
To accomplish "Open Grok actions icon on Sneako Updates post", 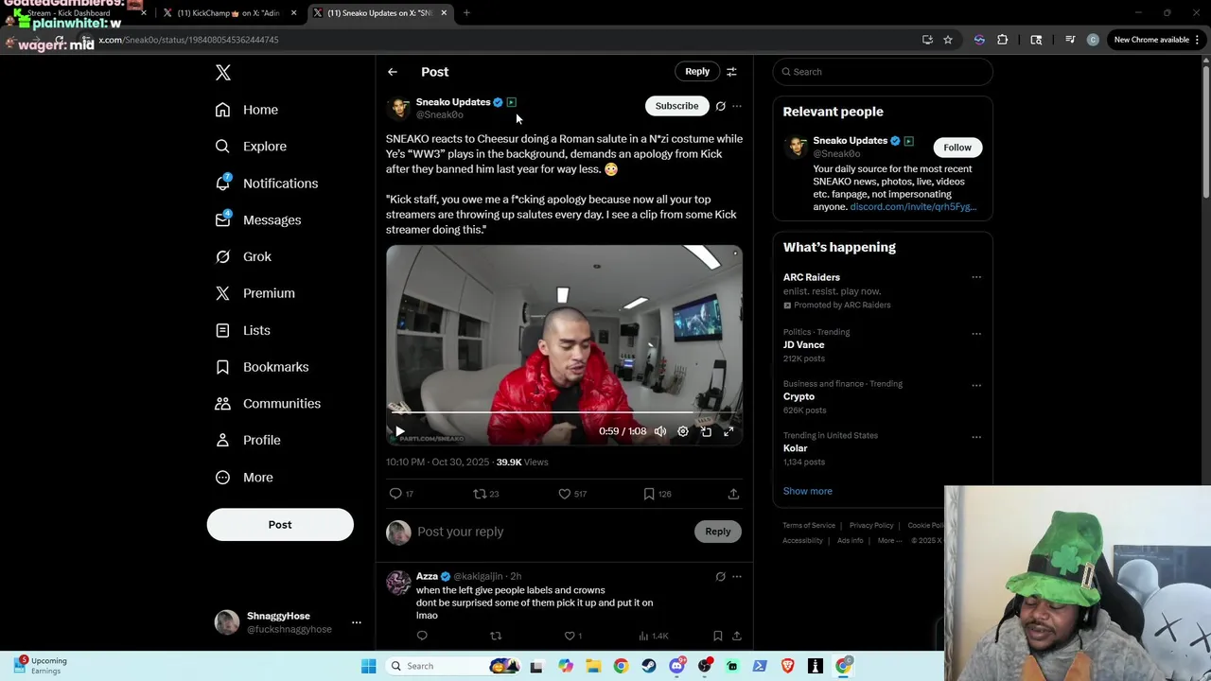I will (x=720, y=106).
